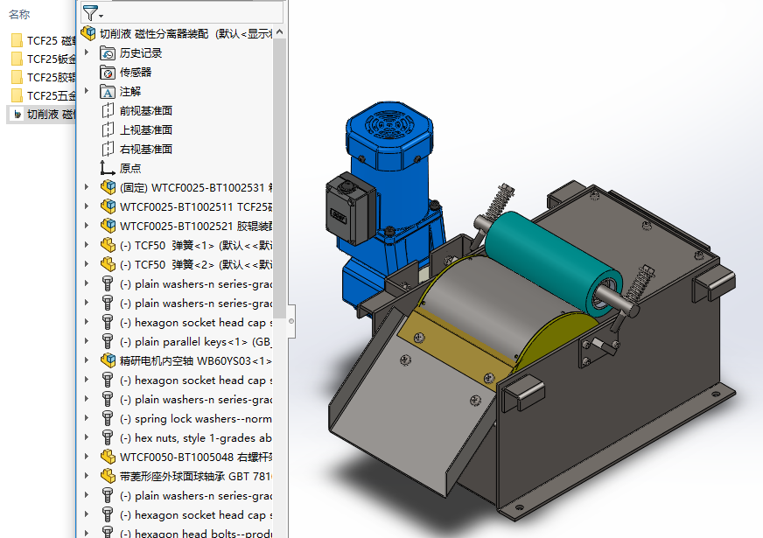Image resolution: width=763 pixels, height=538 pixels.
Task: Expand the 历史记录 node
Action: tap(87, 52)
